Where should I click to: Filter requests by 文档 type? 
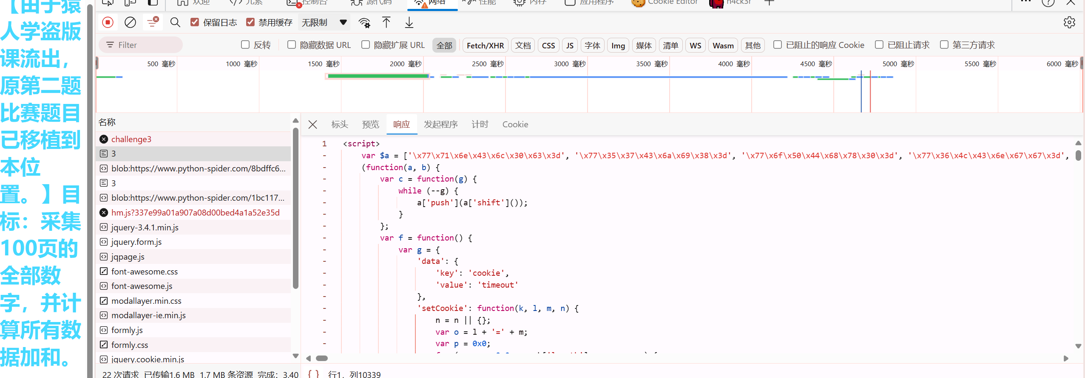[523, 45]
